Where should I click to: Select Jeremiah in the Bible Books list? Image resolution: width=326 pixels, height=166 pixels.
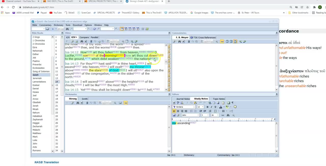(x=37, y=78)
